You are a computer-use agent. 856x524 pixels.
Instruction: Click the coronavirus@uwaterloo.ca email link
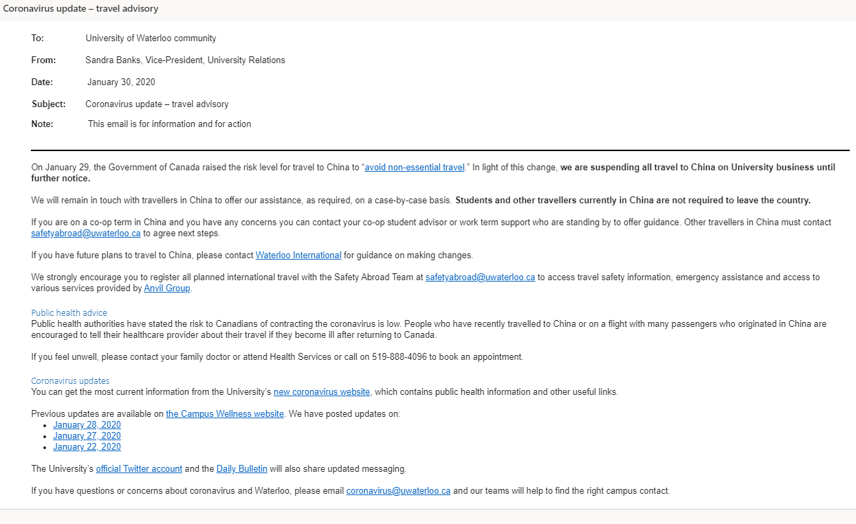point(398,490)
